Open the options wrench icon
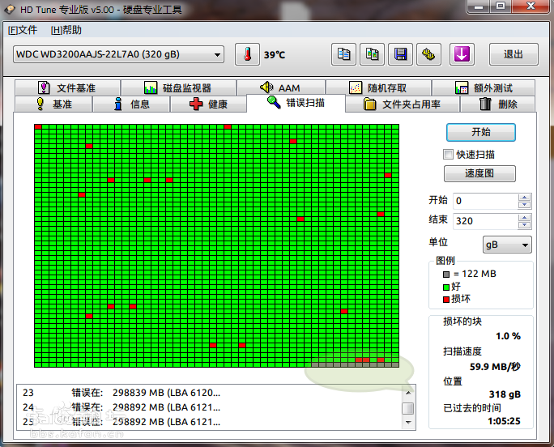Screen dimensions: 554x447 428,54
